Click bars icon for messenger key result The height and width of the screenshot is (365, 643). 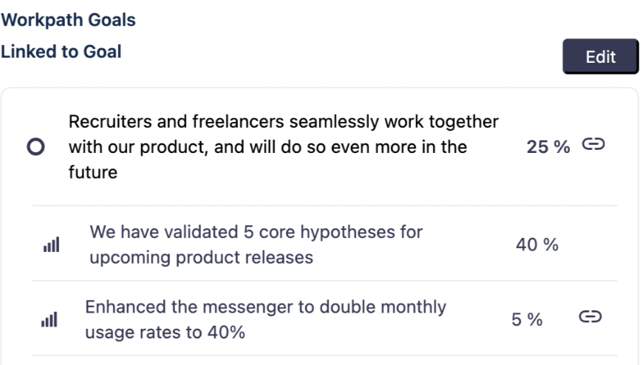click(49, 321)
